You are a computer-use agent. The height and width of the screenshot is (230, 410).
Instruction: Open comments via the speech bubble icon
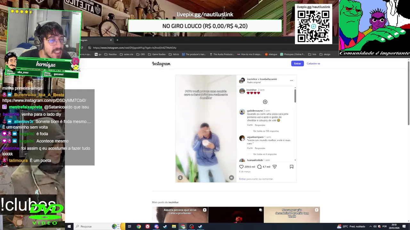click(259, 167)
